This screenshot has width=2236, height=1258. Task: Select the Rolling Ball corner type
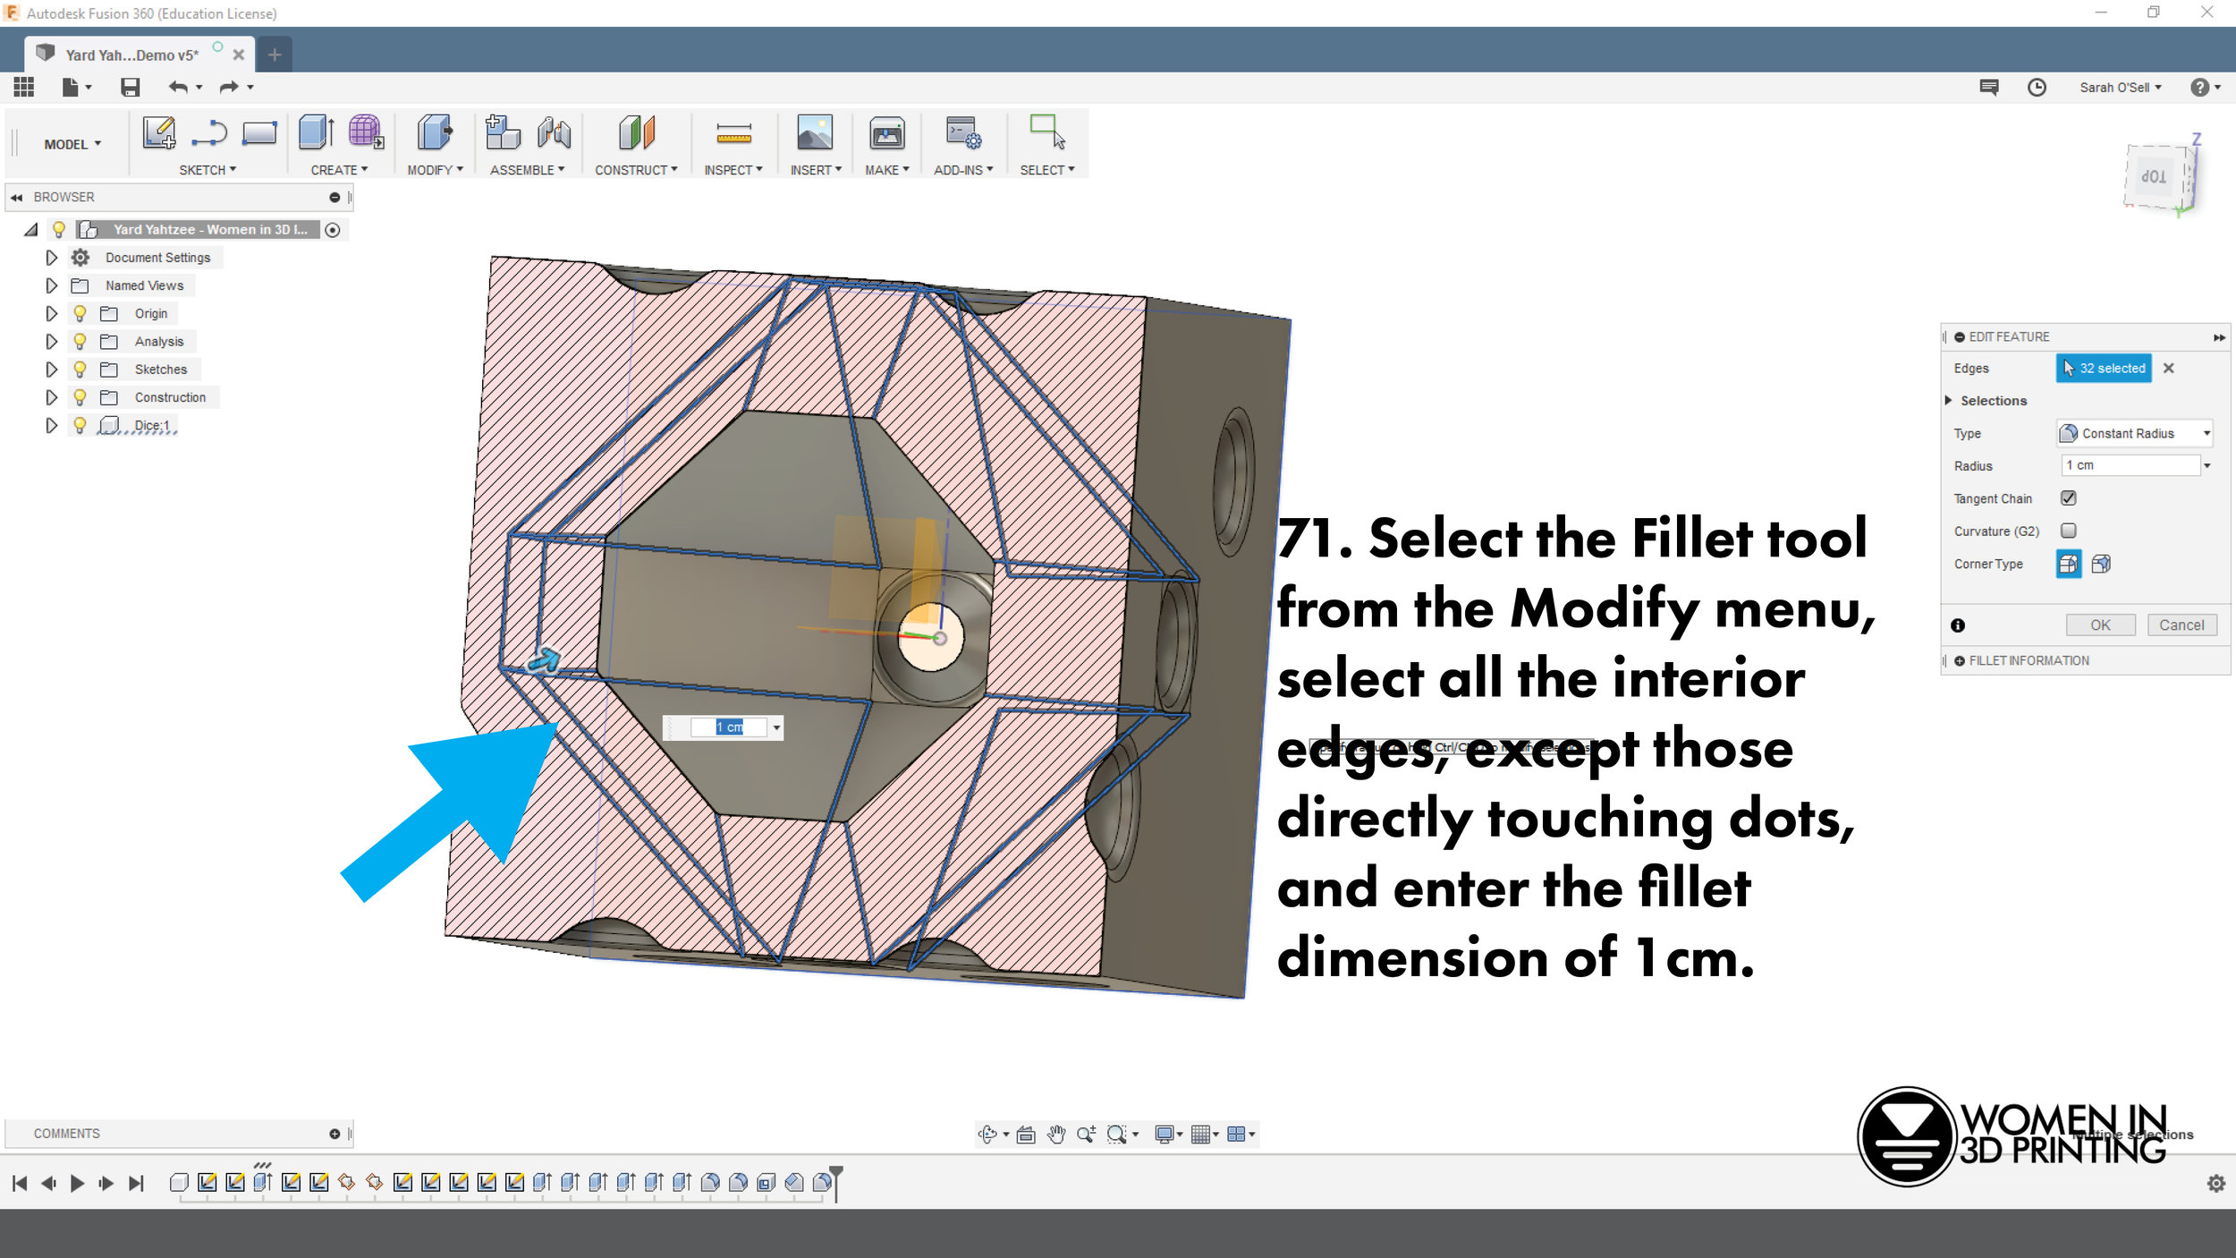[x=2069, y=564]
